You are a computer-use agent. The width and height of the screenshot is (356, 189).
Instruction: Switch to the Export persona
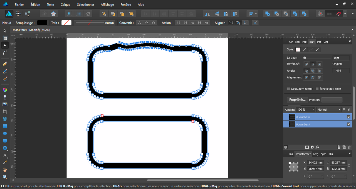(x=27, y=14)
